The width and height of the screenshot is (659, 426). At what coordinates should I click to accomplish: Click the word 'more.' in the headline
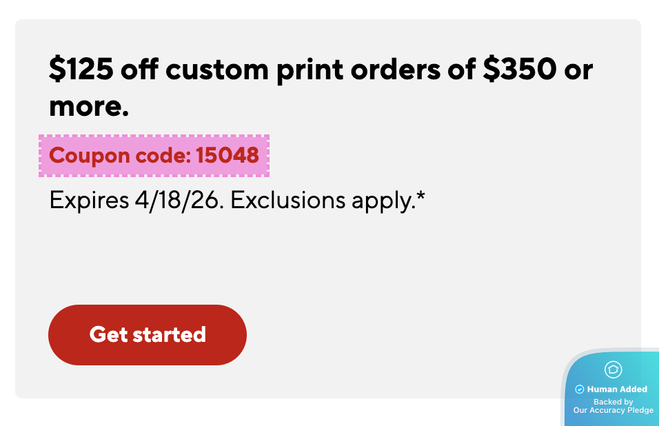89,106
